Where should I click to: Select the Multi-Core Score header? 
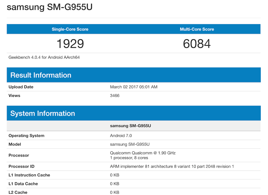pos(197,29)
